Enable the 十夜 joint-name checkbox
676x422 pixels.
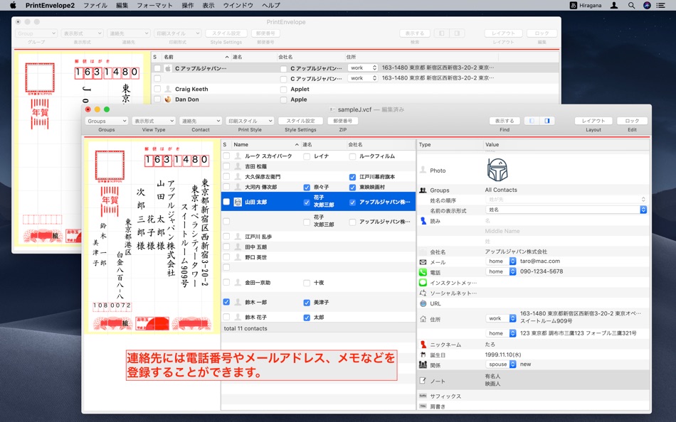[x=307, y=283]
